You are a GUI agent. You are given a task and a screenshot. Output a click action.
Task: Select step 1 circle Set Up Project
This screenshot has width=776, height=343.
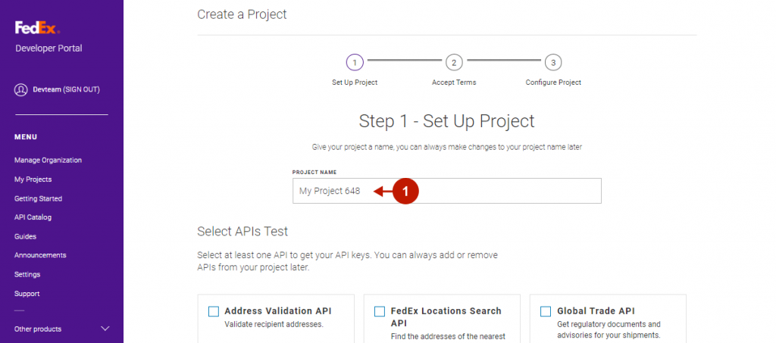(x=355, y=63)
